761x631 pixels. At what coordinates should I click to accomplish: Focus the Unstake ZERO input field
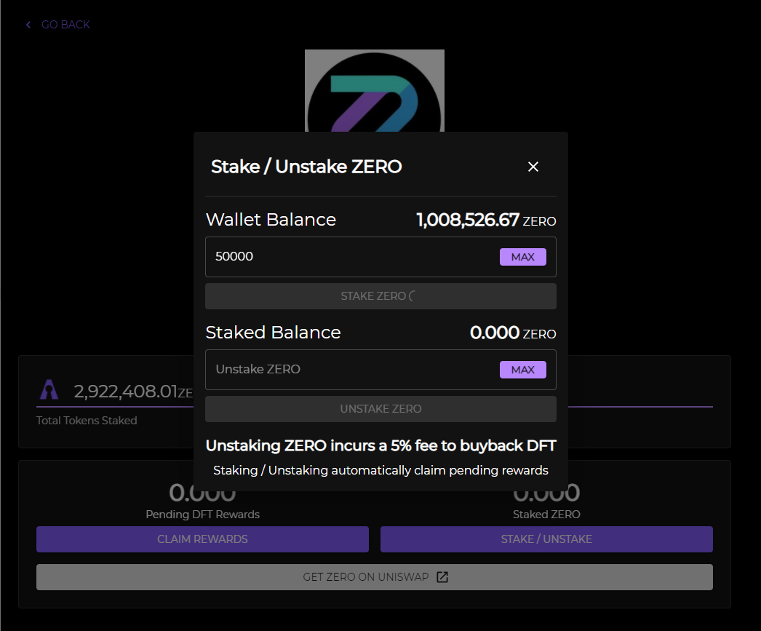349,370
